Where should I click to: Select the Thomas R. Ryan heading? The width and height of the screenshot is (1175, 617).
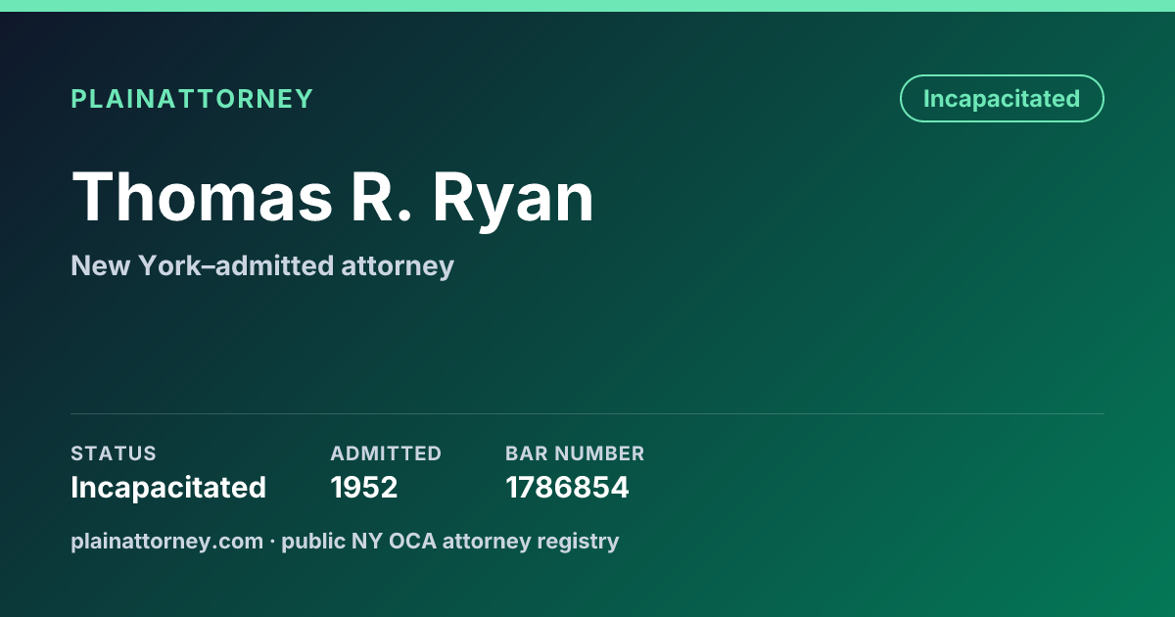[333, 197]
